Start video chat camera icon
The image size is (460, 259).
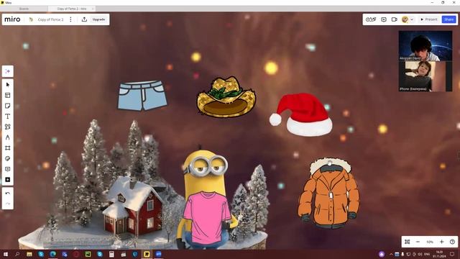click(x=395, y=19)
